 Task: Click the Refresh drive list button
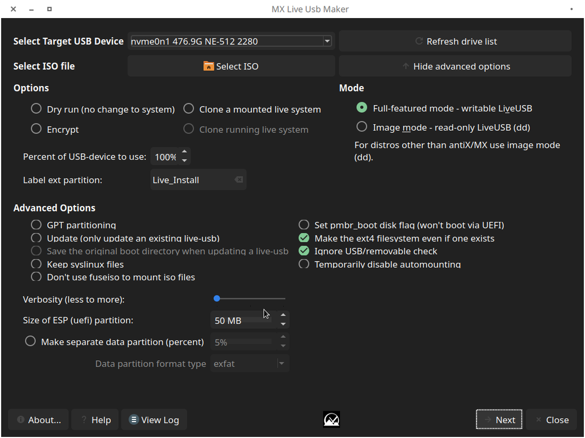point(455,41)
